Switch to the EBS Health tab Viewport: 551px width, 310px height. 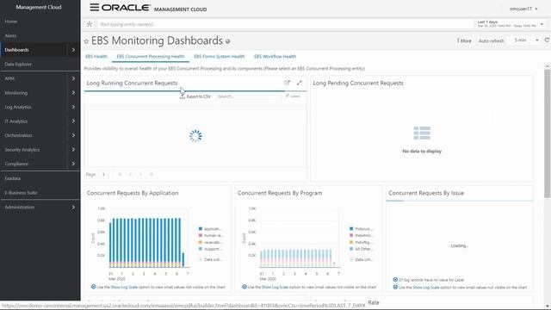(96, 56)
